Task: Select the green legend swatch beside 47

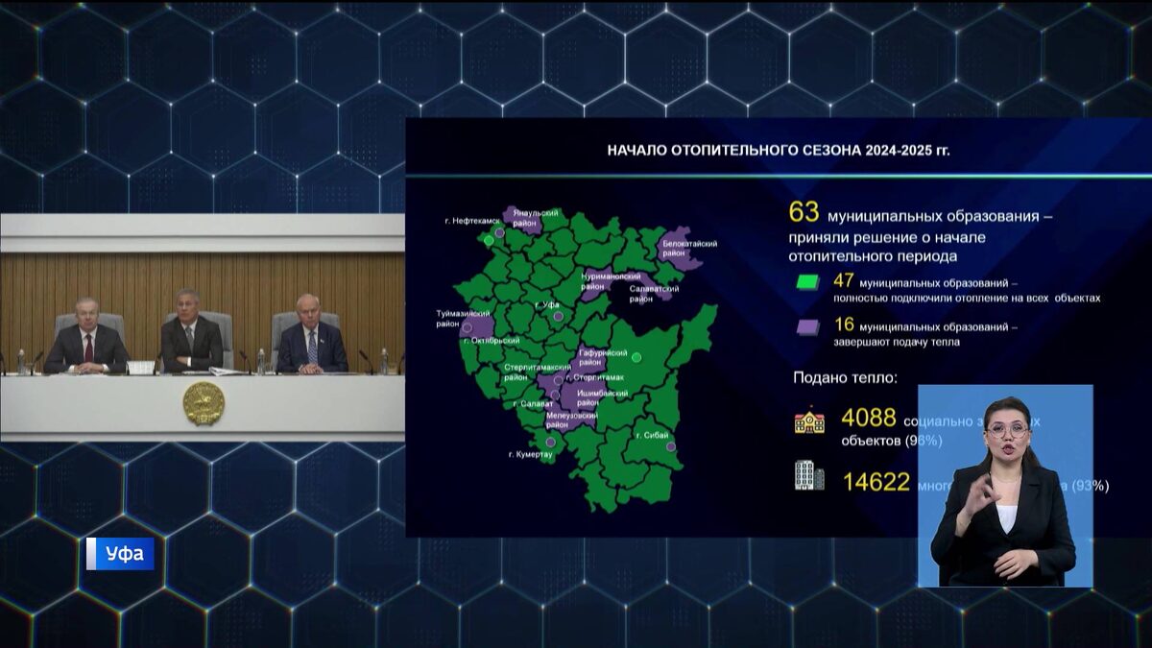Action: pos(808,282)
